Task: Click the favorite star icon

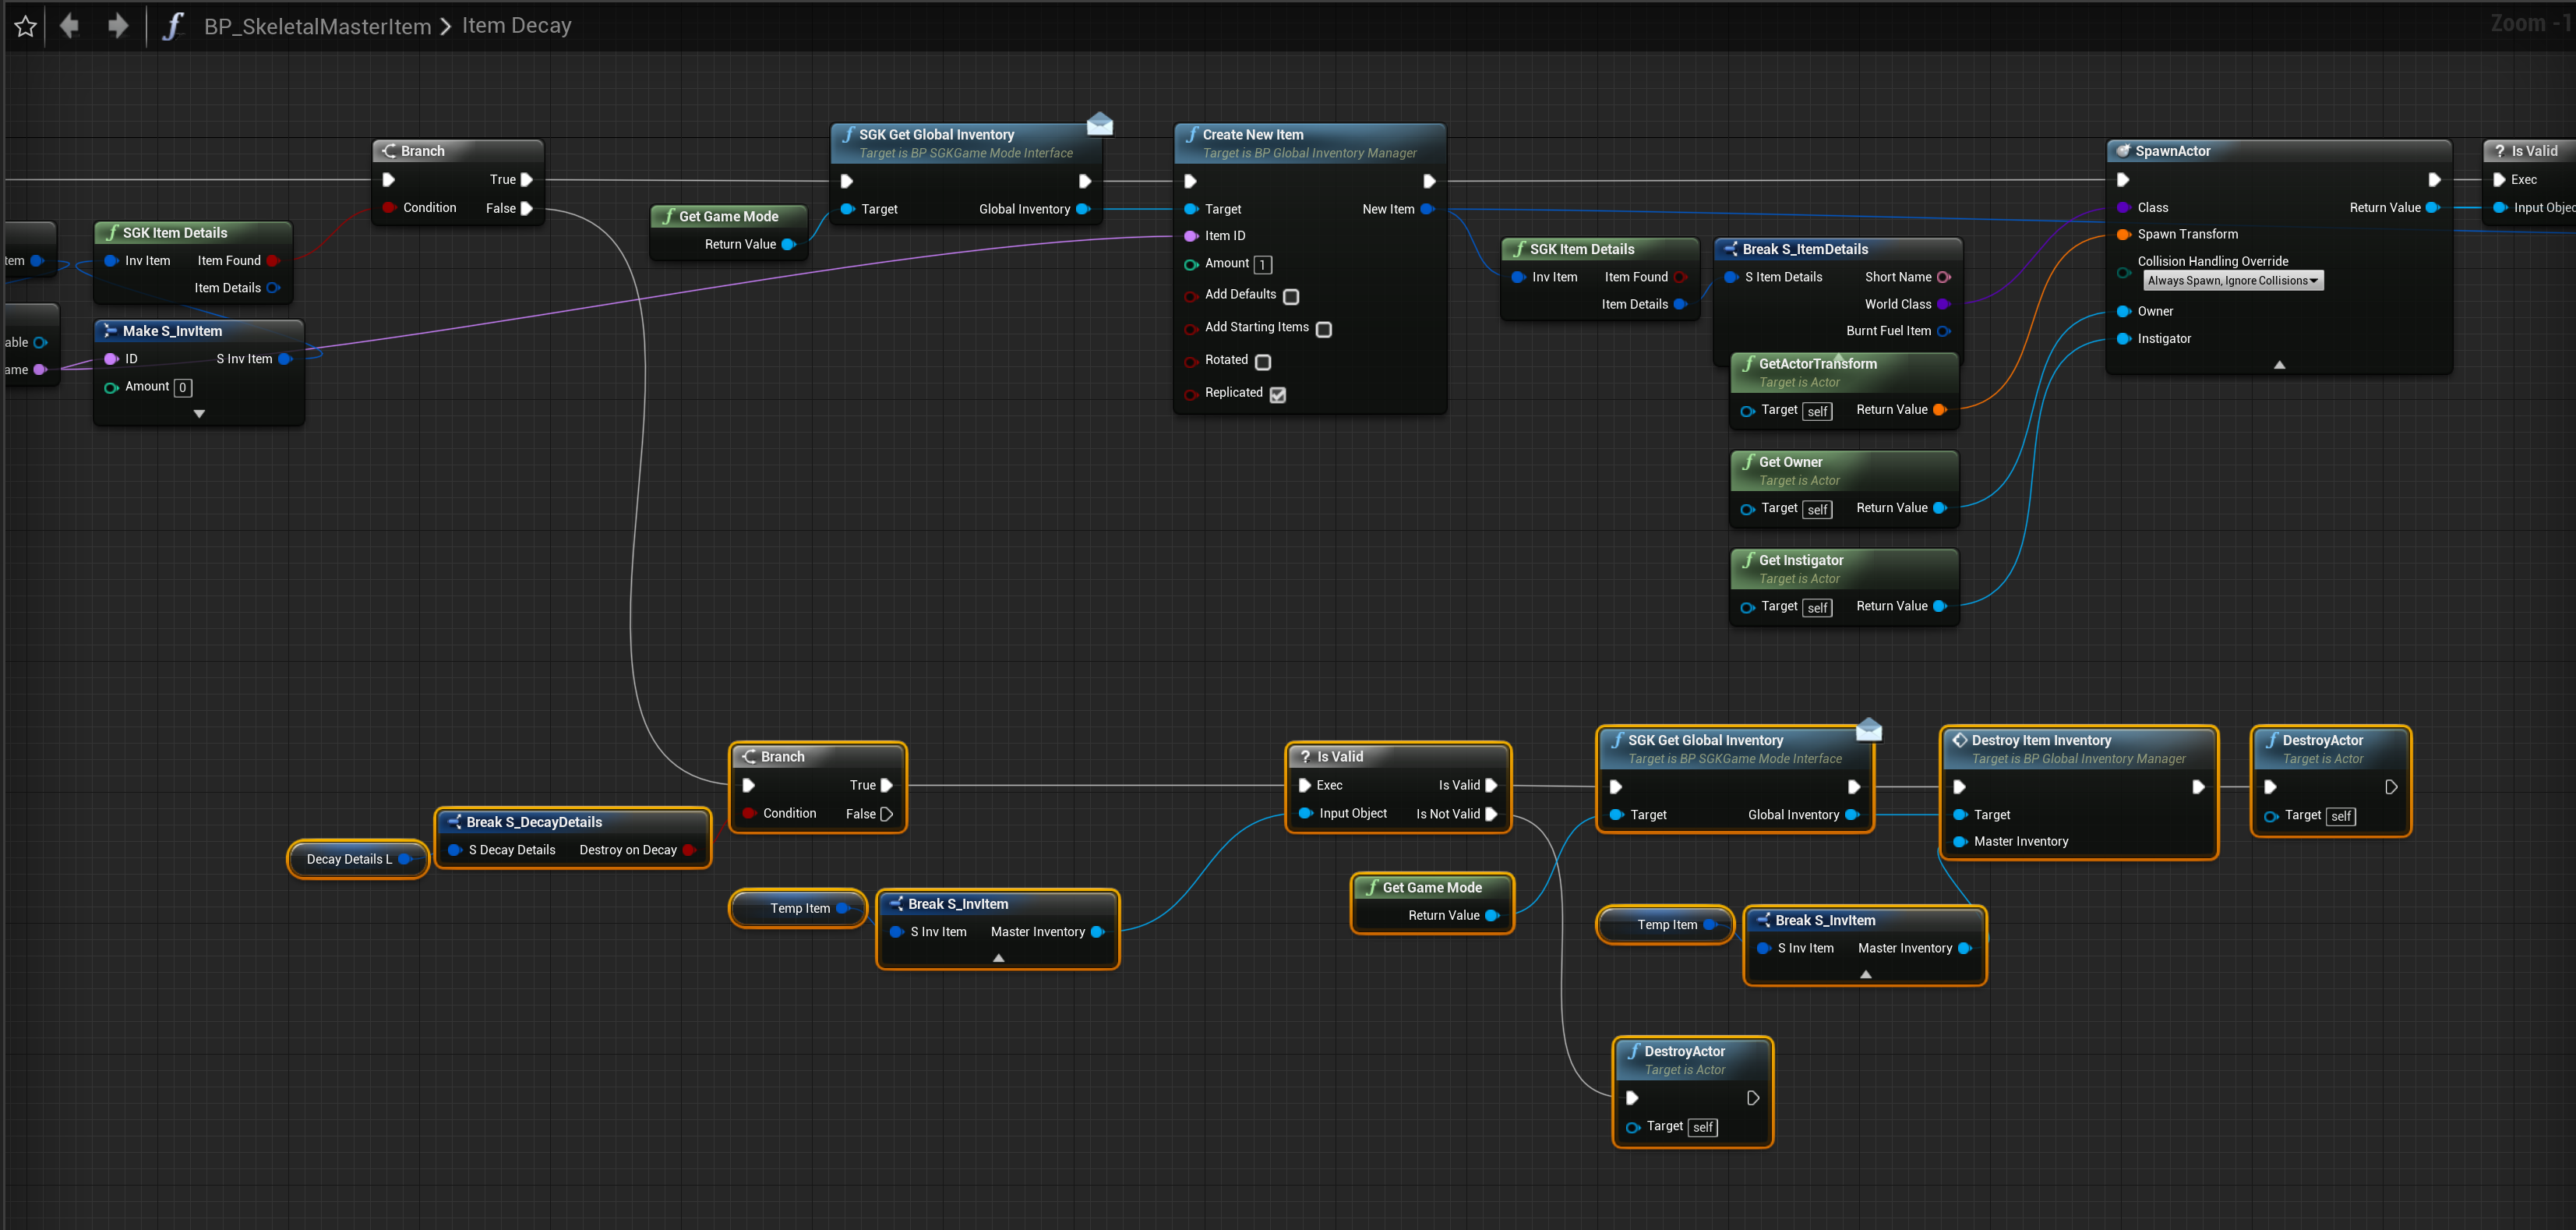Action: click(26, 26)
